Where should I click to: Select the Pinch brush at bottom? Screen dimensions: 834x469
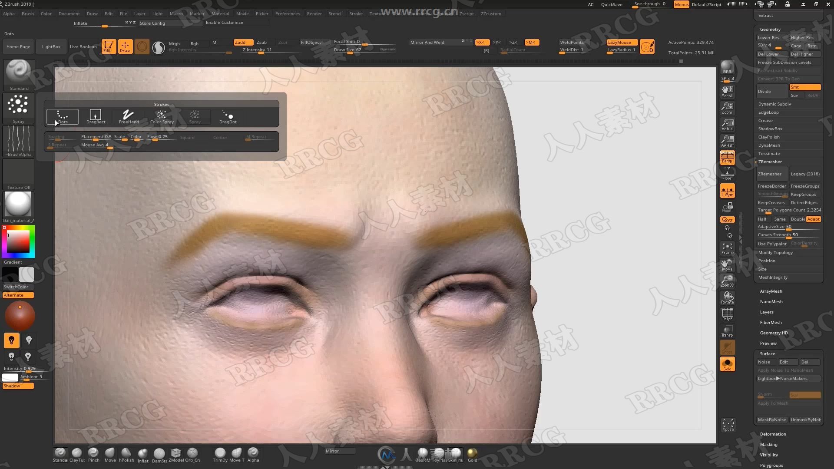point(93,455)
